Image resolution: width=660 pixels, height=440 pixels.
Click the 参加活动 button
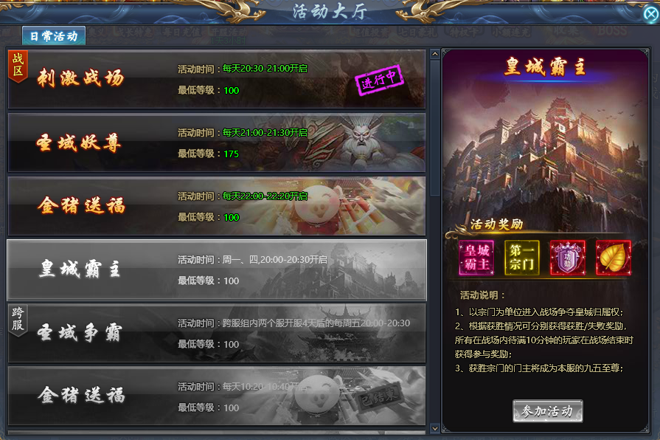(x=548, y=411)
